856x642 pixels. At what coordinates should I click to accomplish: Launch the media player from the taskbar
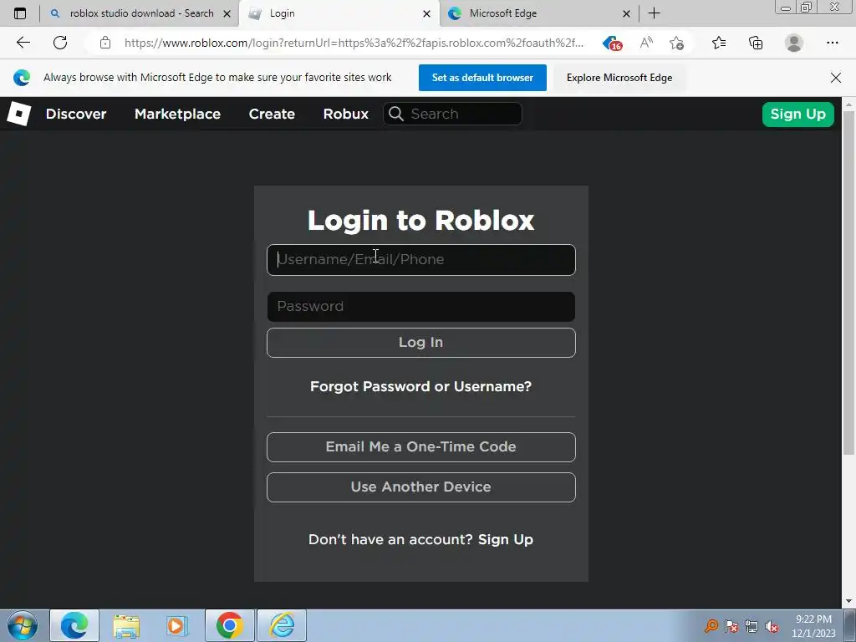tap(177, 625)
